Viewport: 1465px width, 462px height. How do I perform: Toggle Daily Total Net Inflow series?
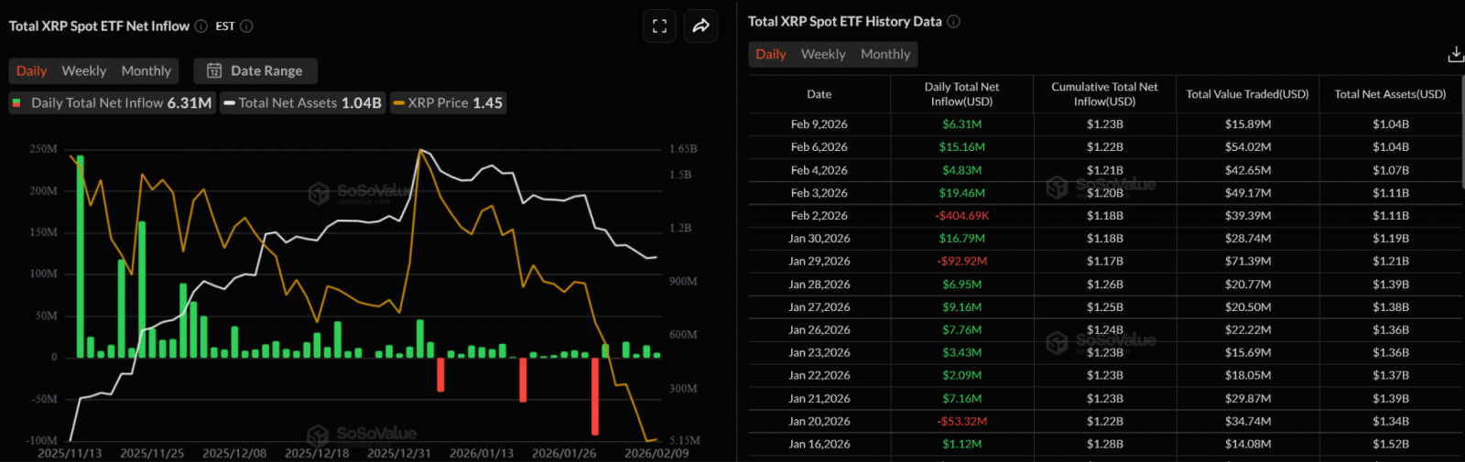[112, 103]
